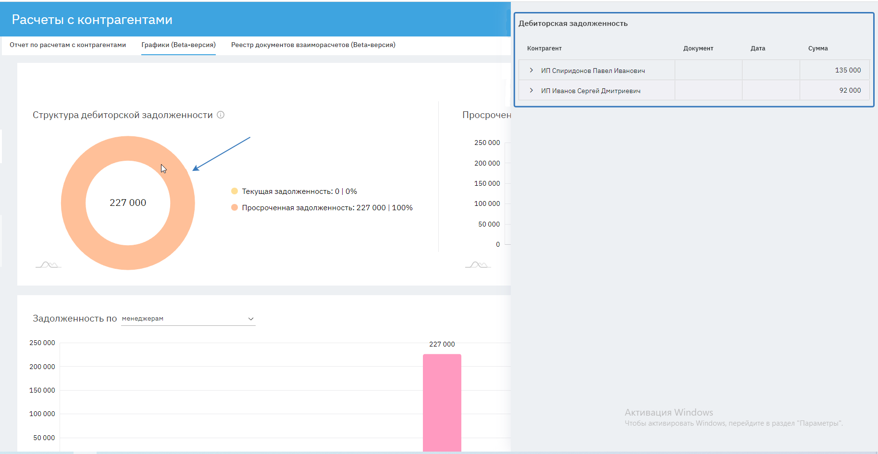Image resolution: width=878 pixels, height=454 pixels.
Task: Click the Дата column header
Action: point(757,48)
